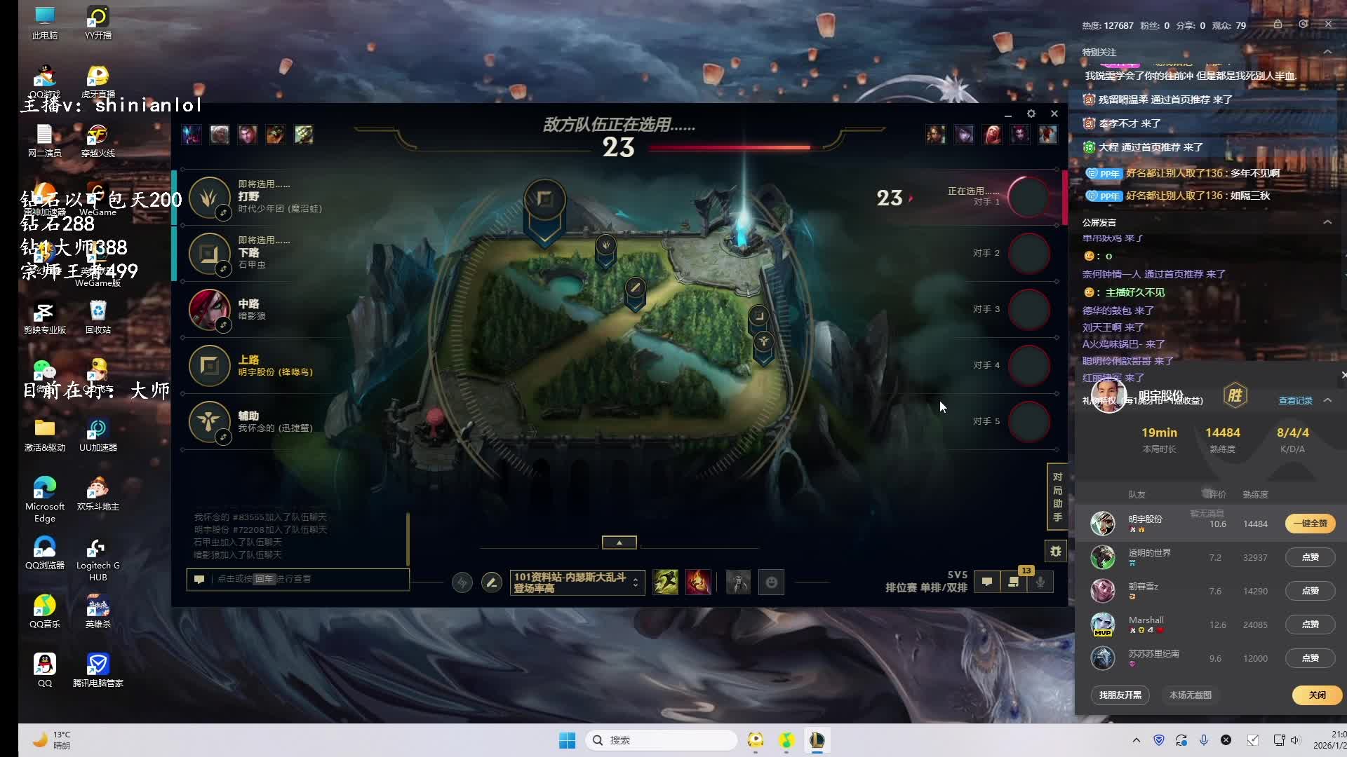Select the Ghost summoner spell icon

click(x=665, y=582)
